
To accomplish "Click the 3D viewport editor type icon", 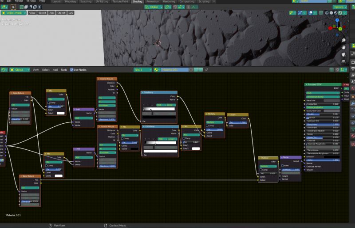I will point(4,7).
